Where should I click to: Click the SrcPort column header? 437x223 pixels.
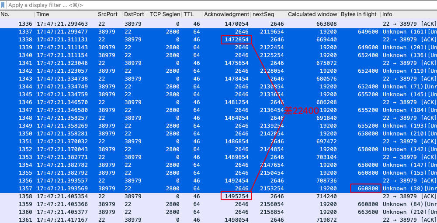(x=108, y=14)
